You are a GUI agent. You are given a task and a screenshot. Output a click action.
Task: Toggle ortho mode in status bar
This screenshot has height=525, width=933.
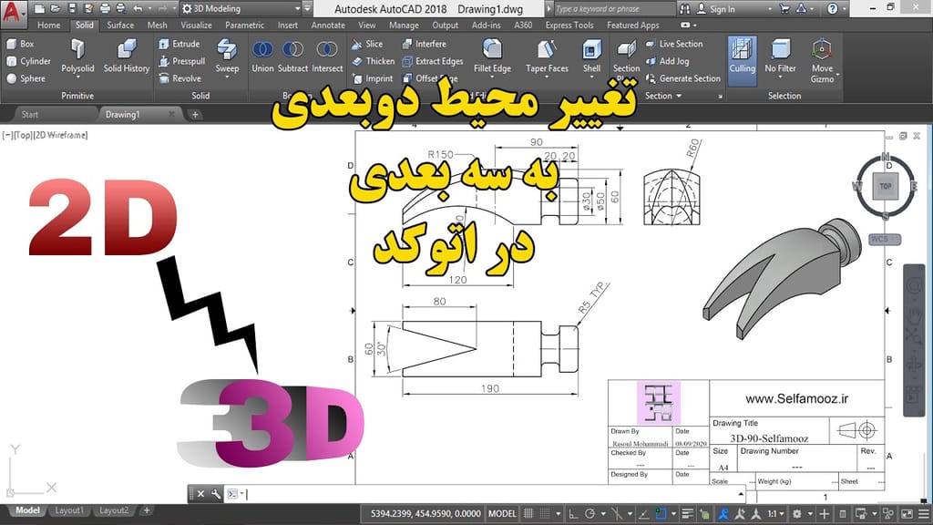tap(573, 514)
